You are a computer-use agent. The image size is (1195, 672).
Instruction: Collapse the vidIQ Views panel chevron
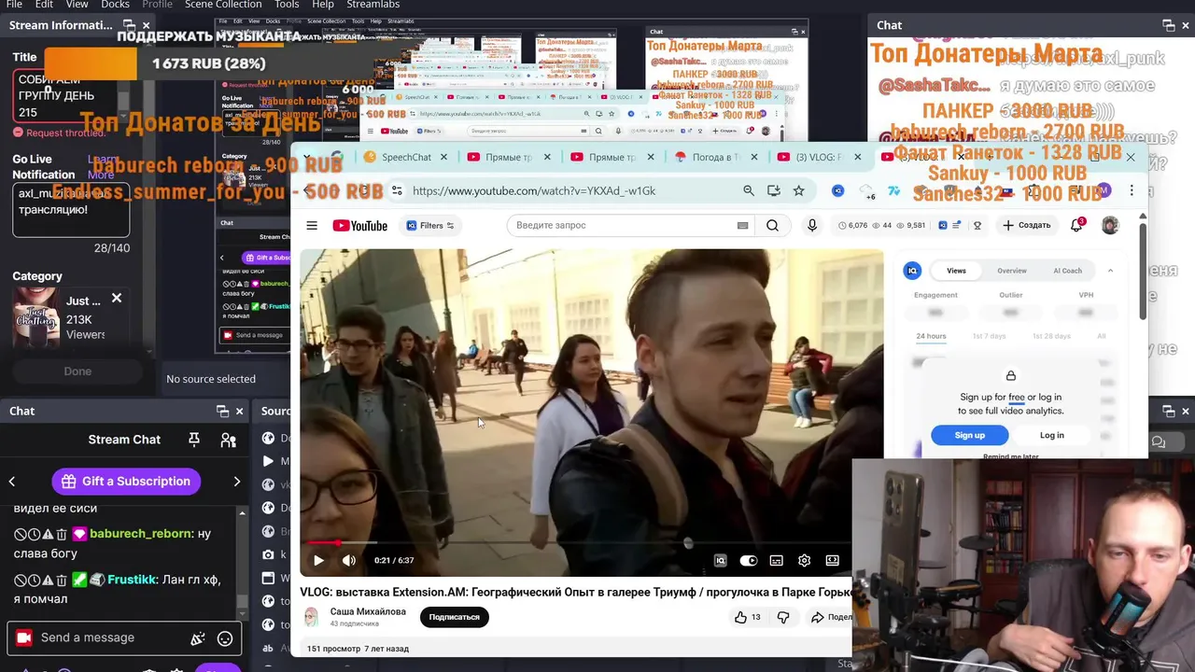tap(1110, 271)
